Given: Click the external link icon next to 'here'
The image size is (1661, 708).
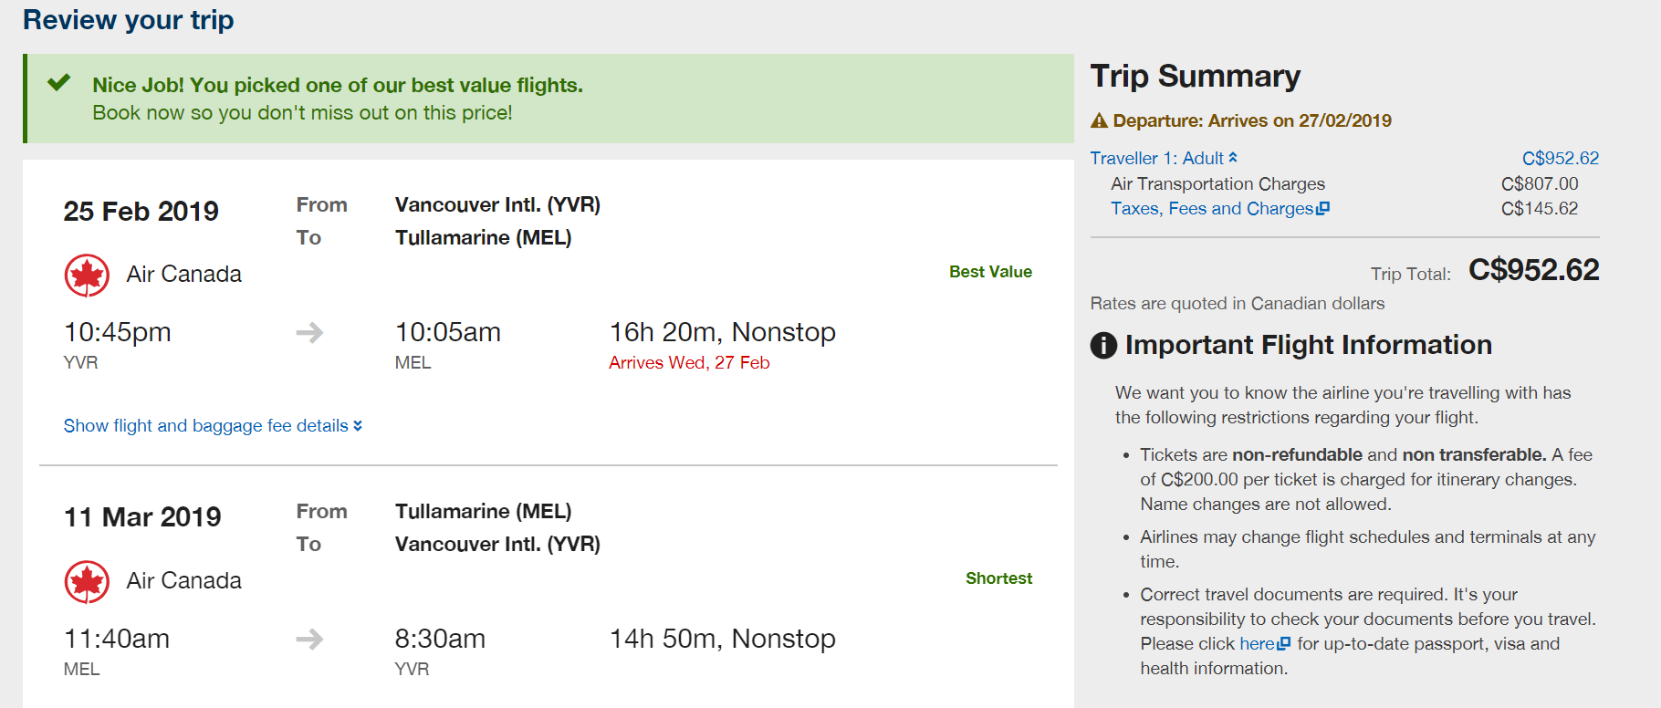Looking at the screenshot, I should (x=1284, y=643).
